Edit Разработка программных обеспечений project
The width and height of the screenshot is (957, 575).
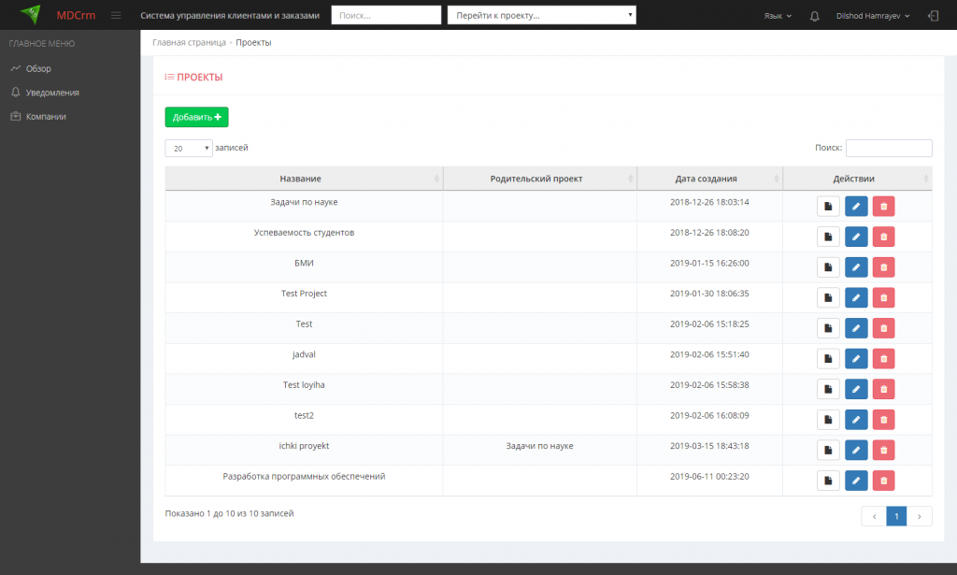point(856,481)
